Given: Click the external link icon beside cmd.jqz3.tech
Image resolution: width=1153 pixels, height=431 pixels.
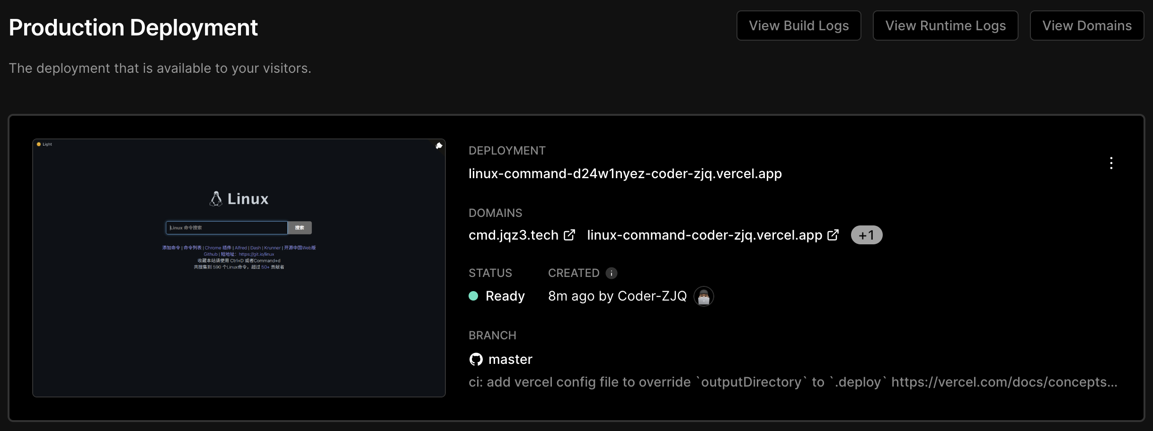Looking at the screenshot, I should point(569,235).
